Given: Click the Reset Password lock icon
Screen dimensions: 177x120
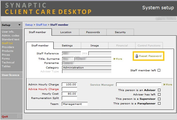Looking at the screenshot, I should [x=137, y=56].
